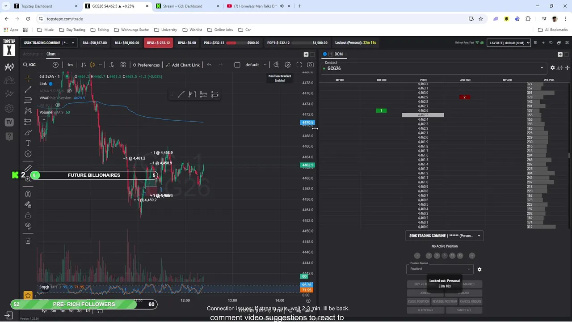572x322 pixels.
Task: Click the /GC symbol search field
Action: pos(37,65)
